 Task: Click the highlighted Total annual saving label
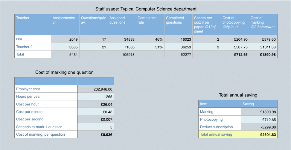(x=220, y=134)
